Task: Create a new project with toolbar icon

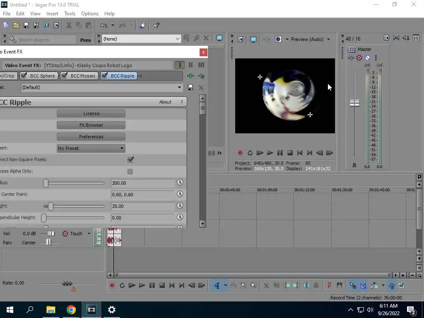Action: (6, 25)
